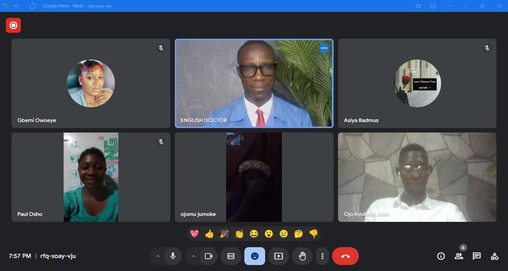
Task: Expand video settings arrow beside camera
Action: point(193,256)
